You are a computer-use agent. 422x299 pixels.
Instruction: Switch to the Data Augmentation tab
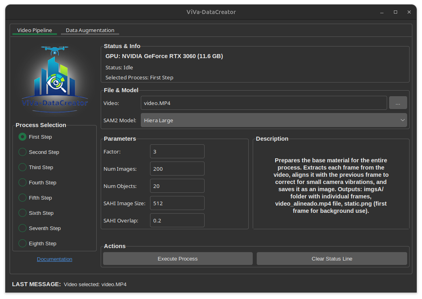click(90, 30)
